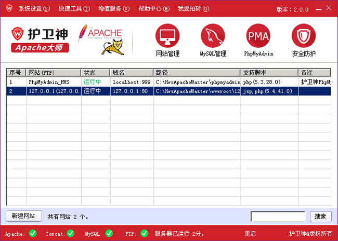The image size is (338, 241).
Task: Click the 重启 restart link
Action: [250, 234]
